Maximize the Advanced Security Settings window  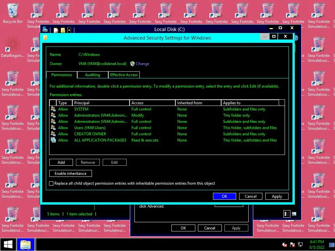coord(274,37)
